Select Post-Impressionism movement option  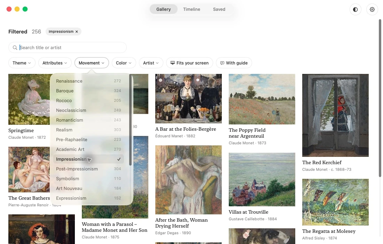tap(88, 169)
